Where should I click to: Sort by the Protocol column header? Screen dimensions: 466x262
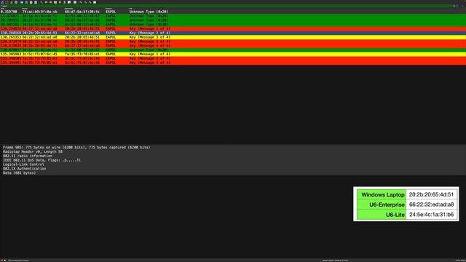[108, 8]
